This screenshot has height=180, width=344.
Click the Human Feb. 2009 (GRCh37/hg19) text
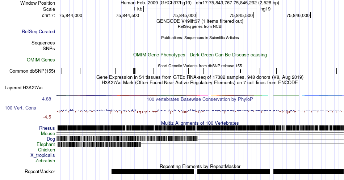[x=156, y=3]
